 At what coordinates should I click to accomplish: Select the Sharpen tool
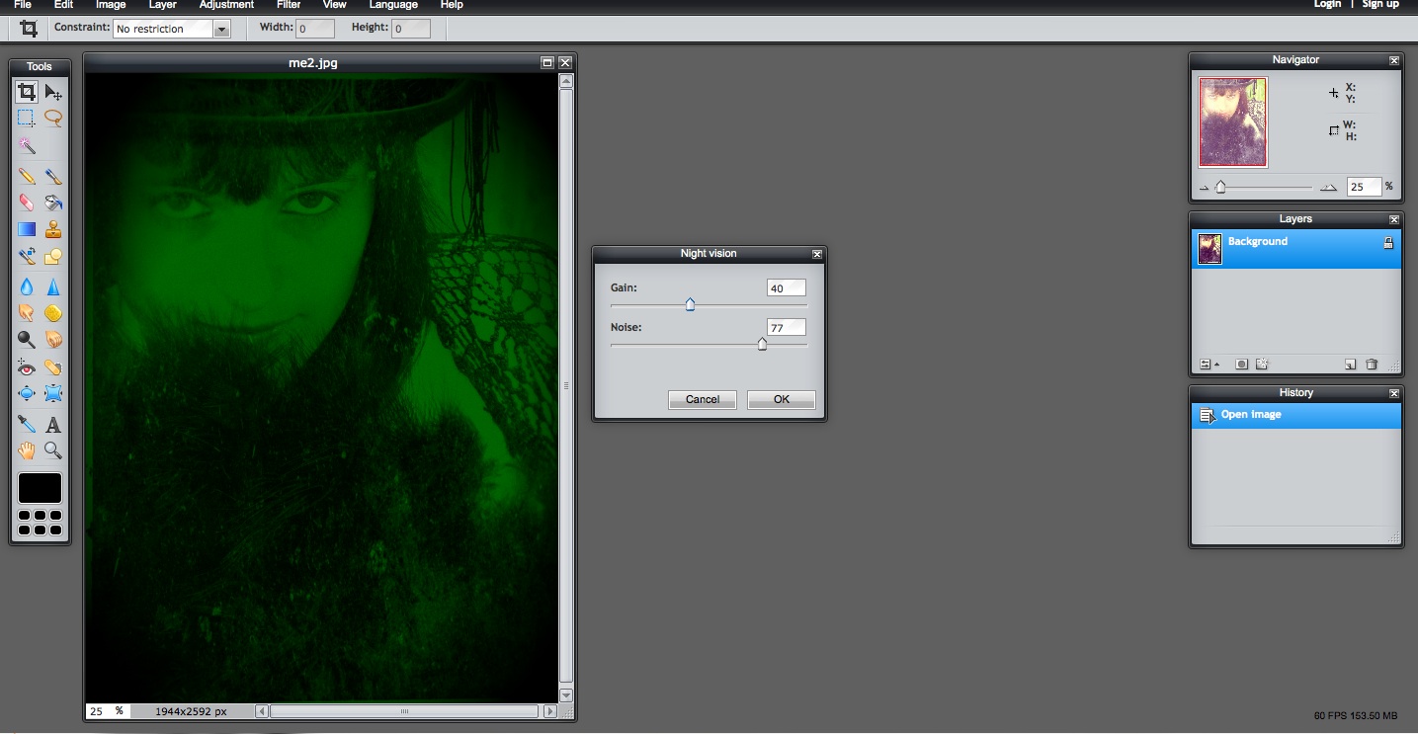pyautogui.click(x=53, y=287)
